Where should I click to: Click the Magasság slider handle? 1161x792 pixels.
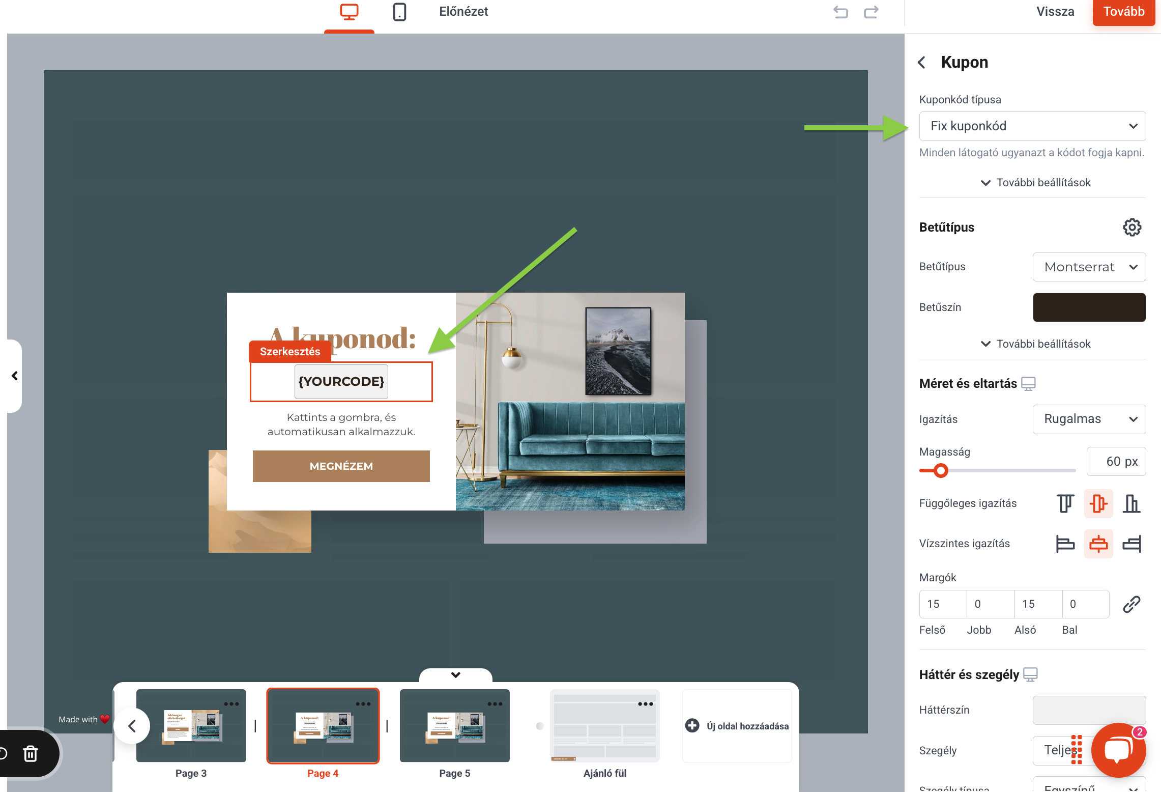click(x=941, y=470)
